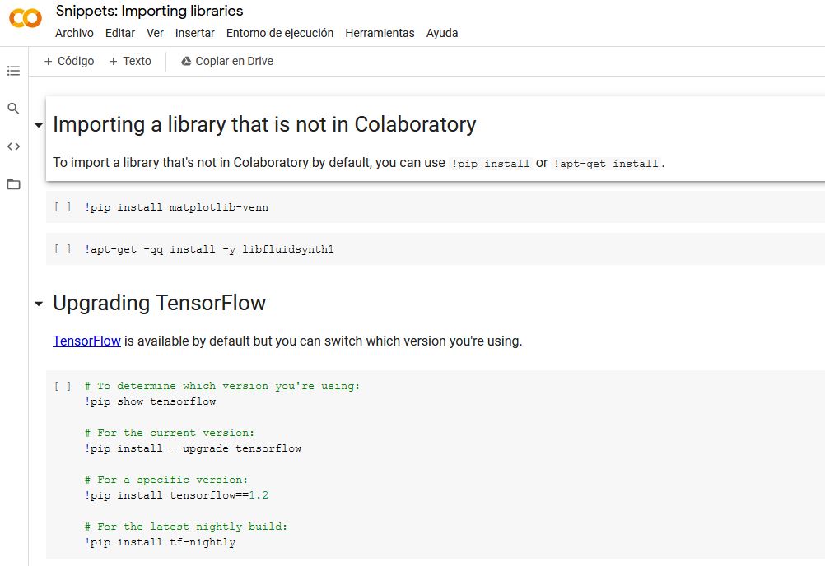Collapse the Importing a library section
The width and height of the screenshot is (825, 566).
38,125
